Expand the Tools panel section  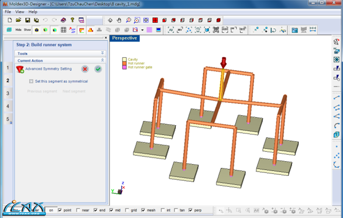pyautogui.click(x=102, y=53)
